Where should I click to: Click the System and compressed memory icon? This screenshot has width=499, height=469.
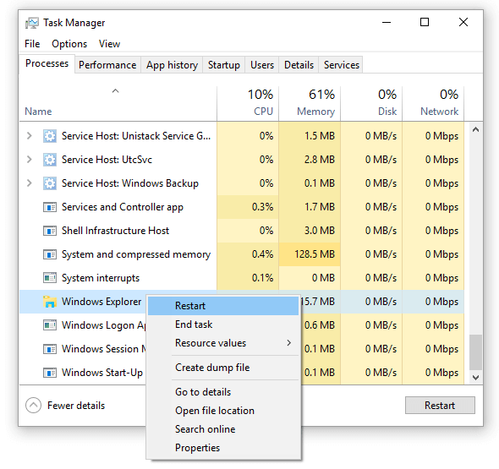click(x=50, y=254)
